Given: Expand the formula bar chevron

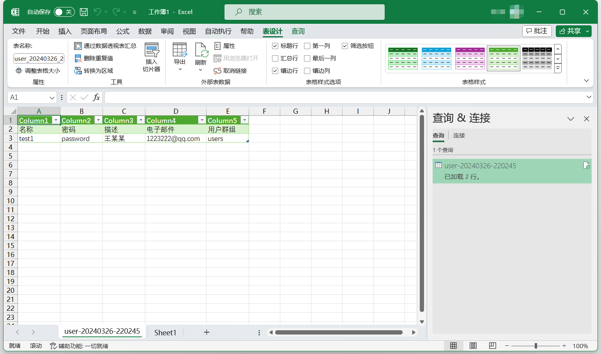Looking at the screenshot, I should pos(589,97).
